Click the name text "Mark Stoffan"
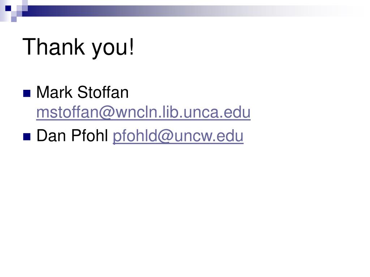This screenshot has width=370, height=277. pyautogui.click(x=82, y=92)
